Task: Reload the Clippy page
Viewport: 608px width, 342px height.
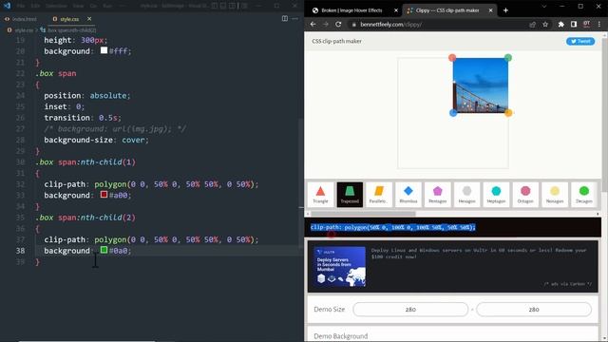Action: tap(338, 24)
